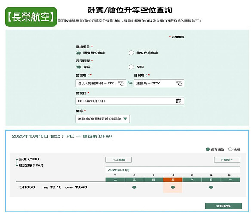
Task: Select Thursday 四 day header
Action: point(154,180)
